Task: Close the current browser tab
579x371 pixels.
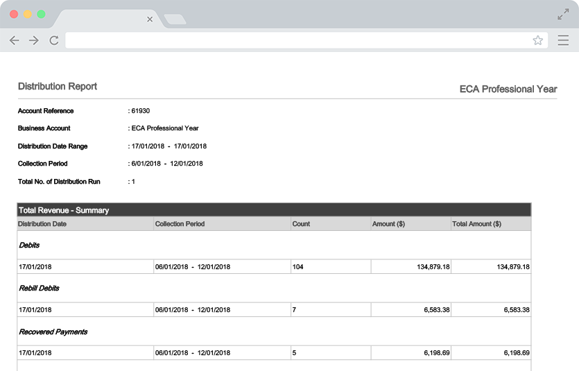Action: click(150, 19)
